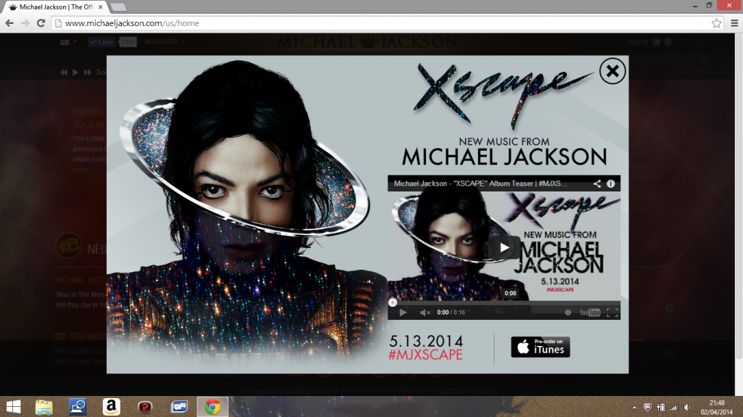The height and width of the screenshot is (417, 743).
Task: Bookmark page with the star icon
Action: pyautogui.click(x=715, y=23)
